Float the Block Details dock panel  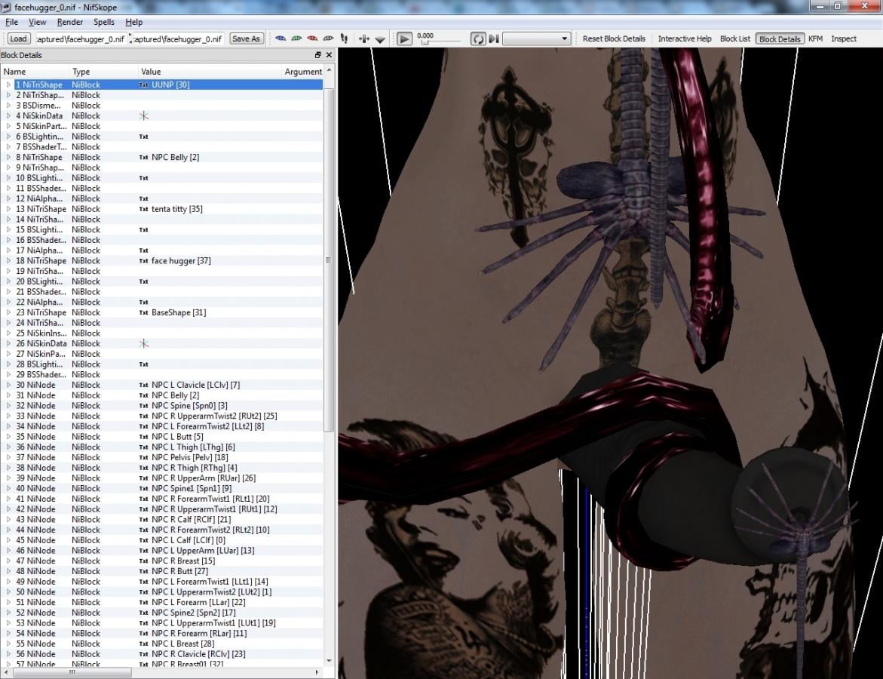pos(317,54)
